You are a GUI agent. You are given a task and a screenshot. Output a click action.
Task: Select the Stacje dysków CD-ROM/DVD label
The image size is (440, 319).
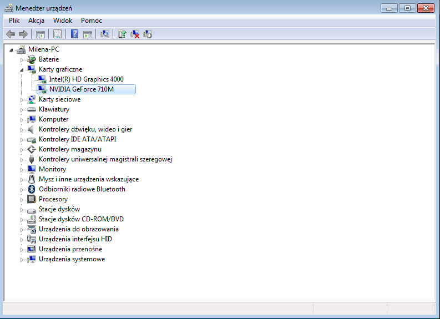[81, 219]
